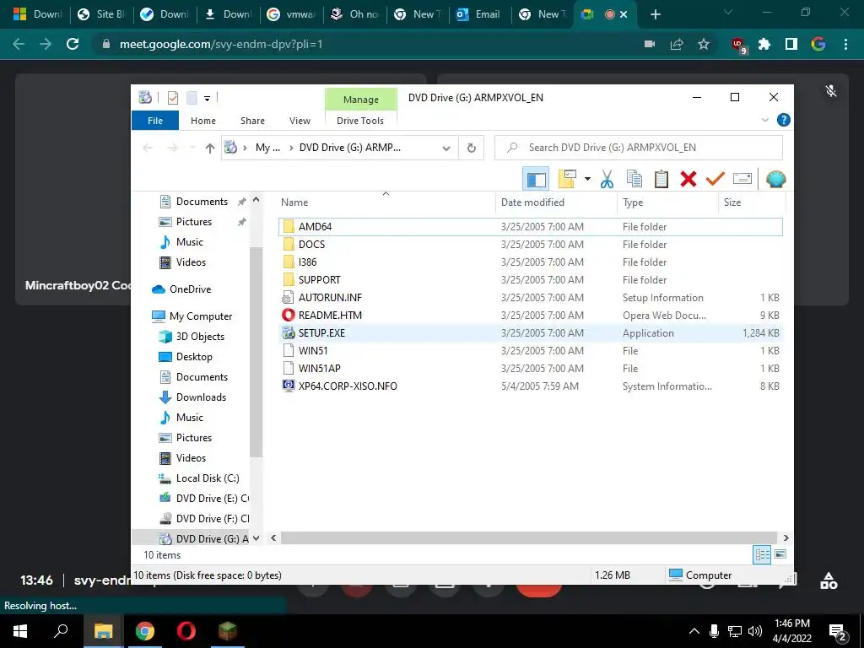
Task: Select the SUPPORT folder
Action: click(x=530, y=279)
